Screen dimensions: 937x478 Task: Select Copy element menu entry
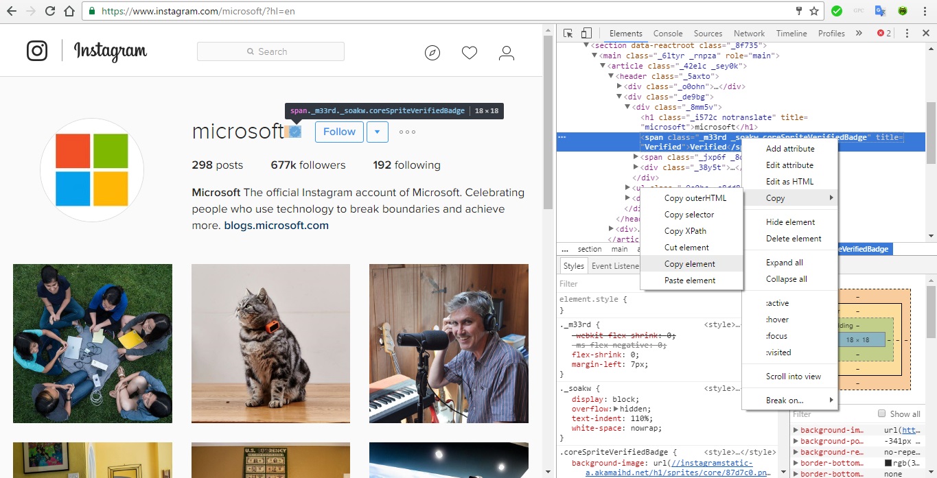[691, 264]
